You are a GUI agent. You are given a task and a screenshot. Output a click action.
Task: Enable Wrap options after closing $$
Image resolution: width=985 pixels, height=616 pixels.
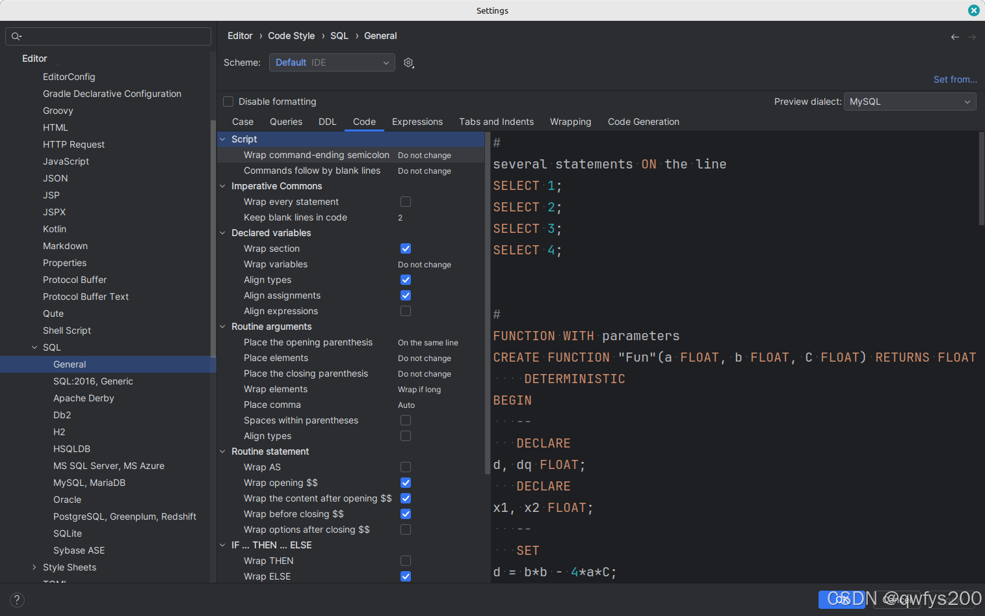406,529
